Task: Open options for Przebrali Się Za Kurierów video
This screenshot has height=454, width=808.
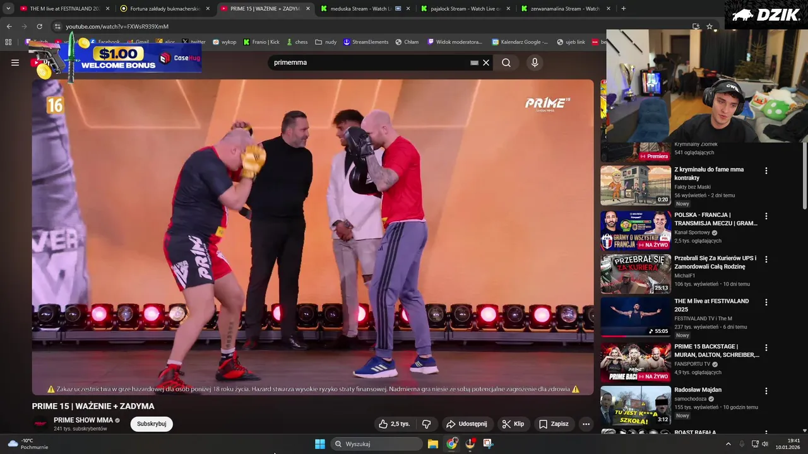Action: click(x=766, y=259)
